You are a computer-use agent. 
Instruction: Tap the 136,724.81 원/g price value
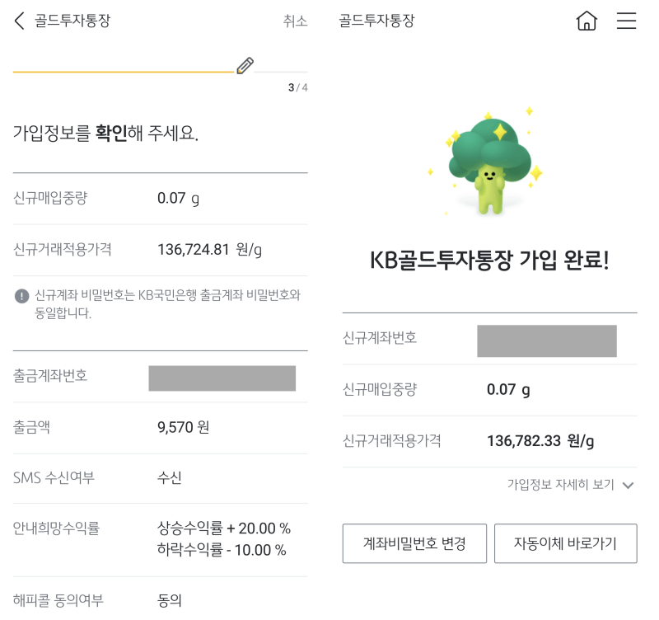209,250
